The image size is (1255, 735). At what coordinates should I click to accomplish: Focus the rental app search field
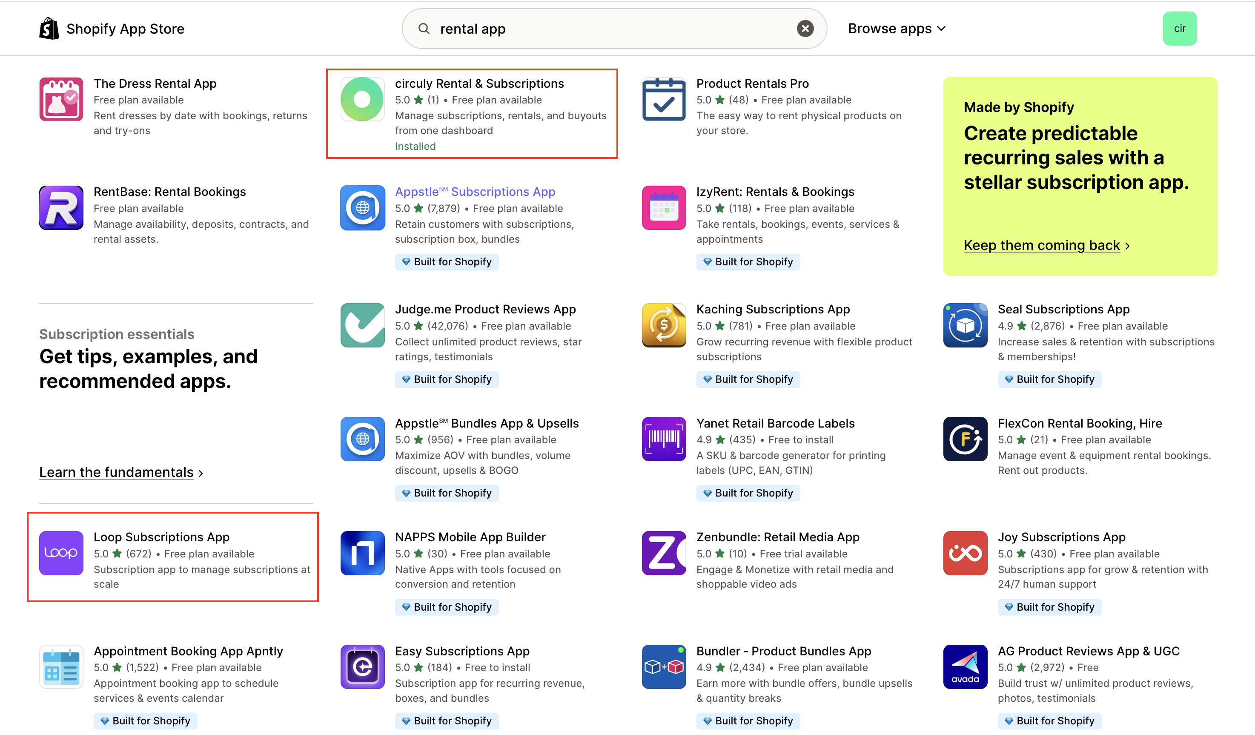point(615,29)
